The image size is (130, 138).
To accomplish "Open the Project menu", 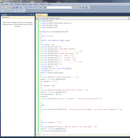I will 18,4.
